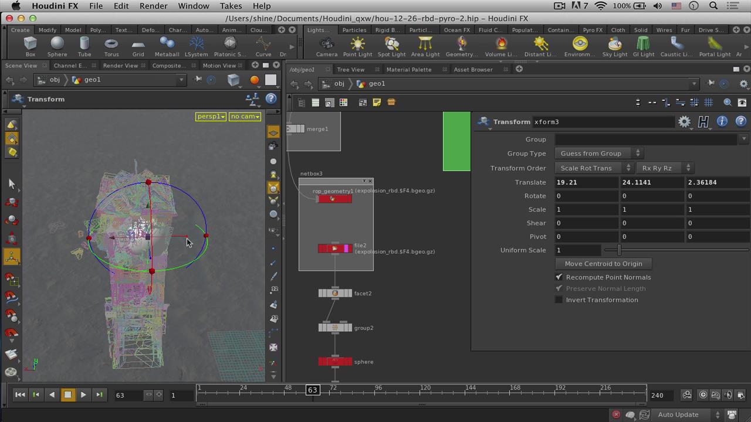Add a Camera from the shelf
Screen dimensions: 751x422
(x=327, y=47)
